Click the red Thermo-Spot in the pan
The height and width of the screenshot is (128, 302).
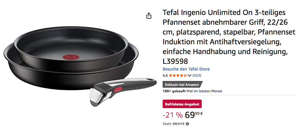[70, 57]
